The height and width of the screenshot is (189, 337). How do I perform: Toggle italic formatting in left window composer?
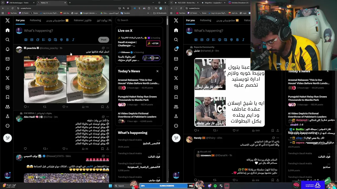click(x=73, y=40)
